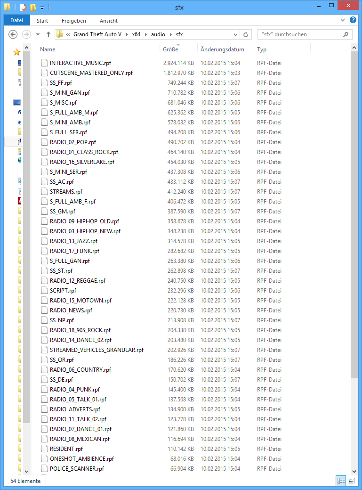Expand the ribbon with the chevron
Screen dimensions: 362x490
343,20
